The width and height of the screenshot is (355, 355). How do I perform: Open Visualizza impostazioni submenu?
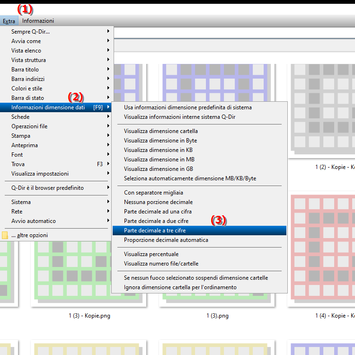56,174
